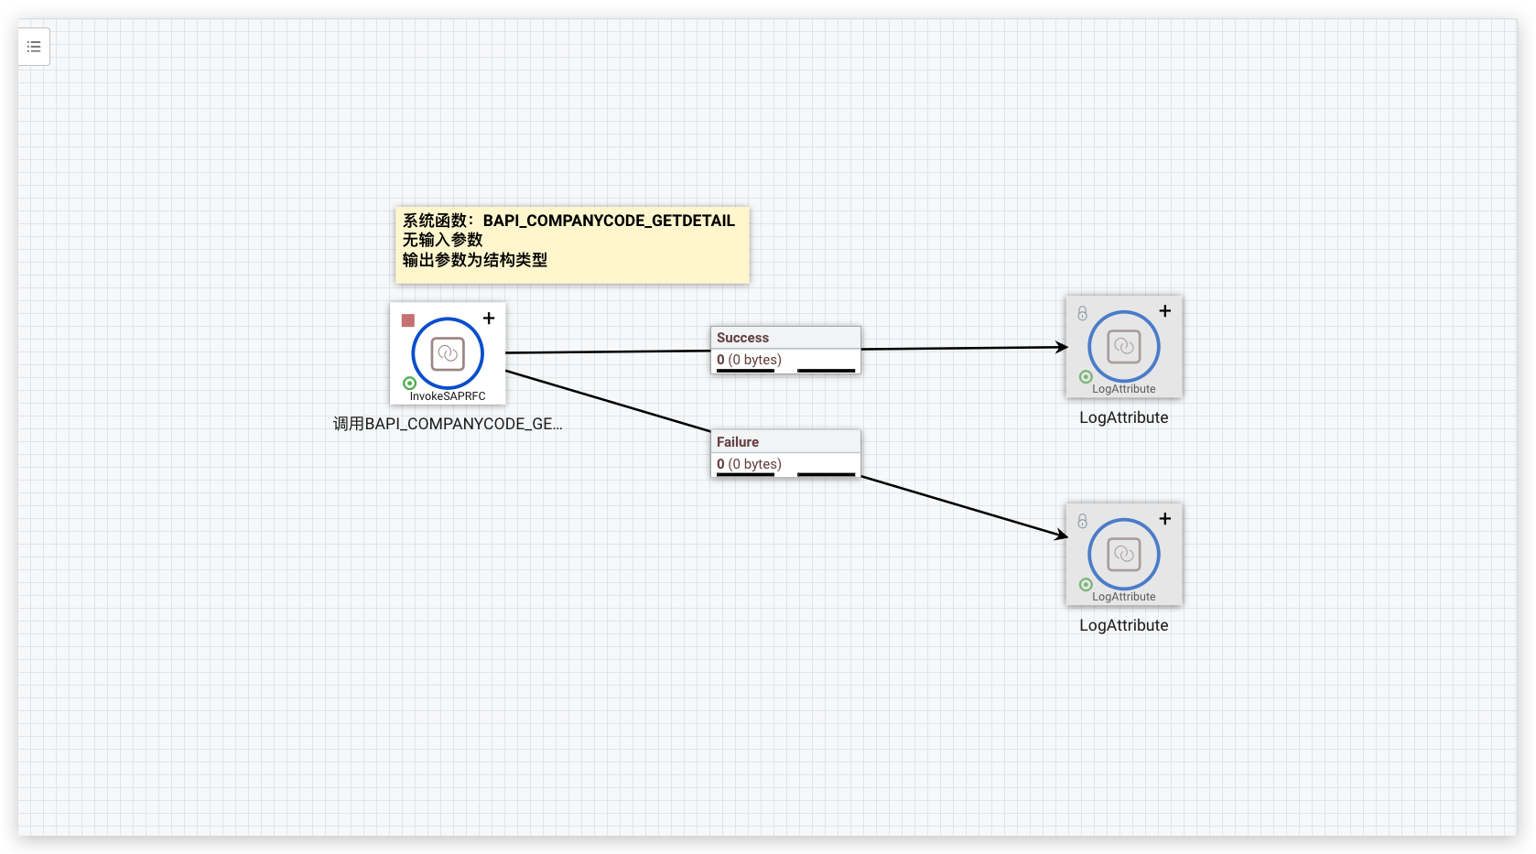Select the yellow BAPI_COMPANYCODE_GETDETAIL note

572,244
